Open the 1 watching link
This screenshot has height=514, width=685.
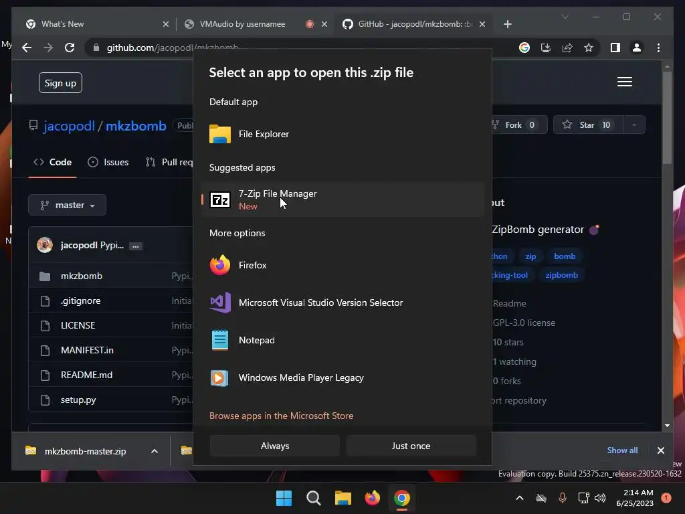(514, 362)
